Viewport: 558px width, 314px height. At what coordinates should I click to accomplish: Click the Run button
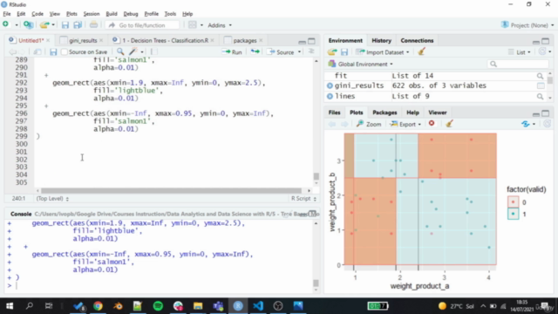coord(232,52)
